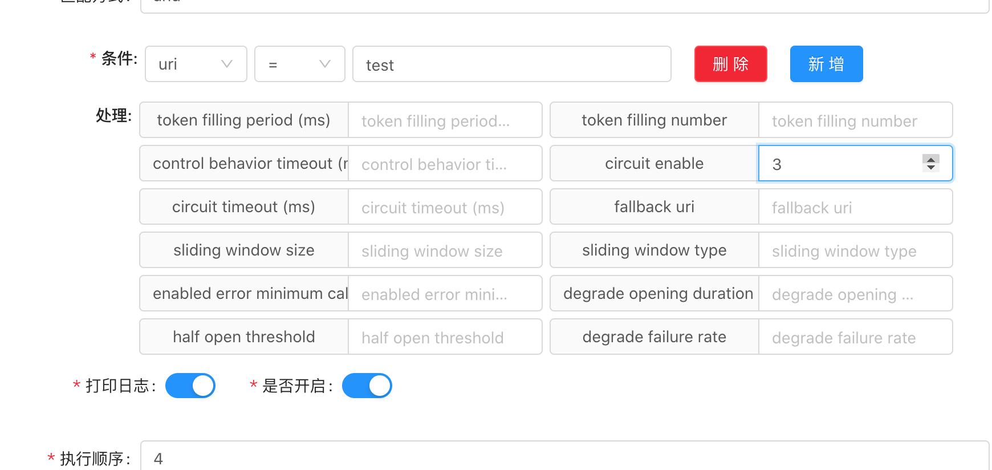Click the red 删除 delete button
992x470 pixels.
[731, 64]
